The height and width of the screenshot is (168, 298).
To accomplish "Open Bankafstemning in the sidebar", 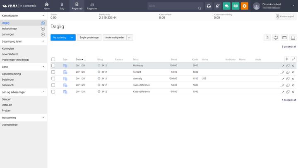I will point(12,74).
